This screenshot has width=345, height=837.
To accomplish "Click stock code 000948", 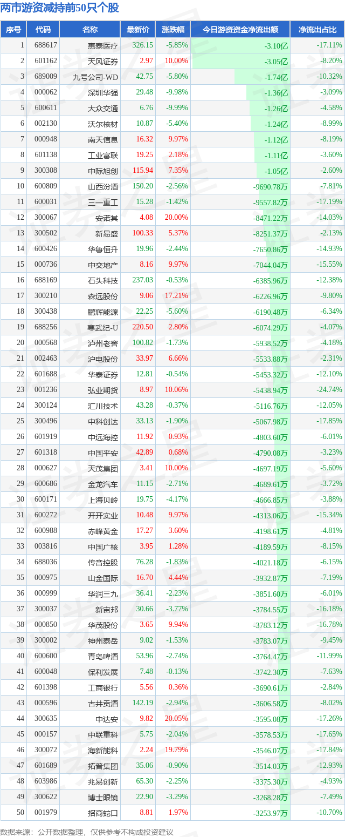I will 46,139.
